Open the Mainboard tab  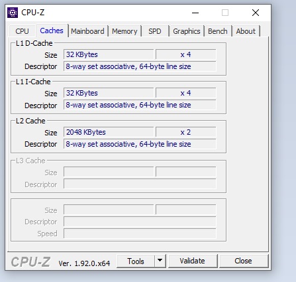87,31
